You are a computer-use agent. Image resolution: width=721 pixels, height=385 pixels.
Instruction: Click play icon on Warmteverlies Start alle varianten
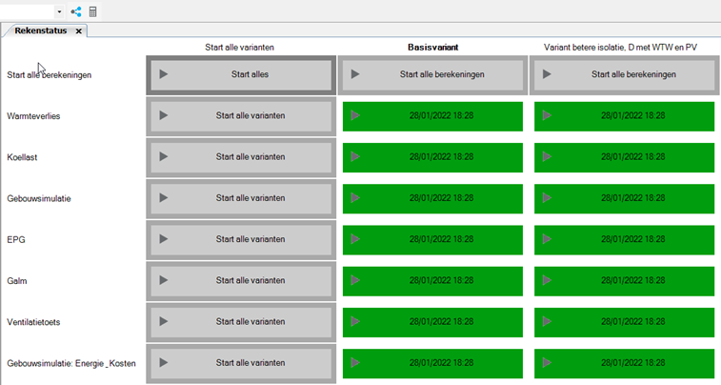tap(164, 115)
